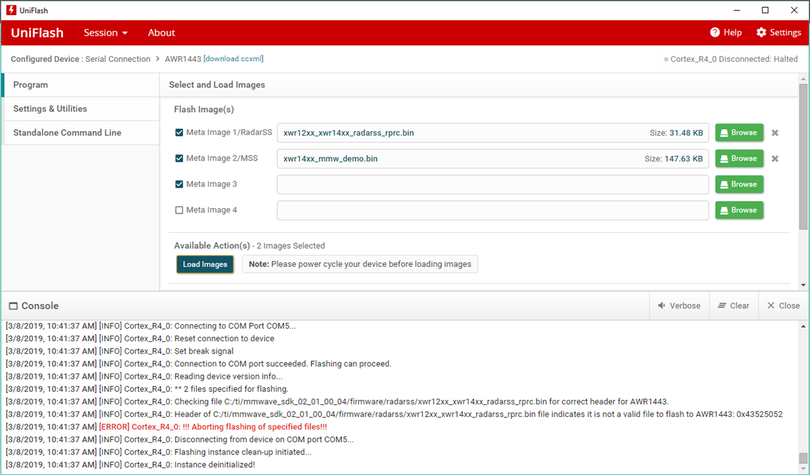Click 'Reading device version info' log line
The height and width of the screenshot is (475, 810).
(144, 376)
